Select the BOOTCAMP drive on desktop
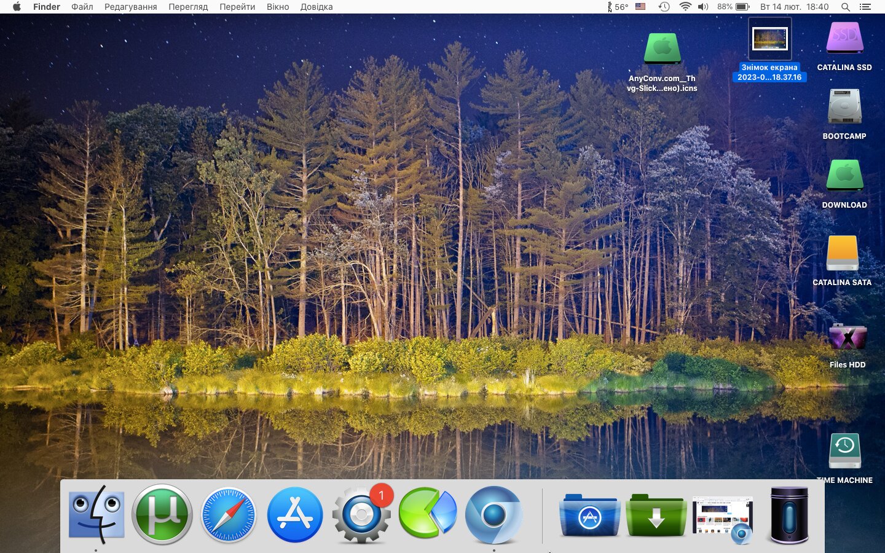This screenshot has width=885, height=553. pyautogui.click(x=844, y=108)
